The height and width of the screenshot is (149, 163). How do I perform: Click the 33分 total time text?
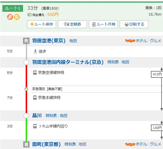pyautogui.click(x=32, y=8)
